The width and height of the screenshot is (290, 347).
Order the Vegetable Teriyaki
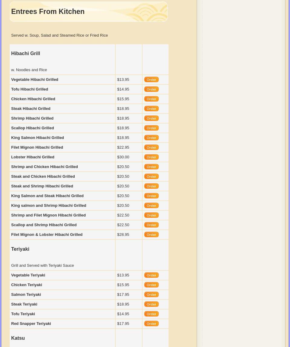(151, 275)
